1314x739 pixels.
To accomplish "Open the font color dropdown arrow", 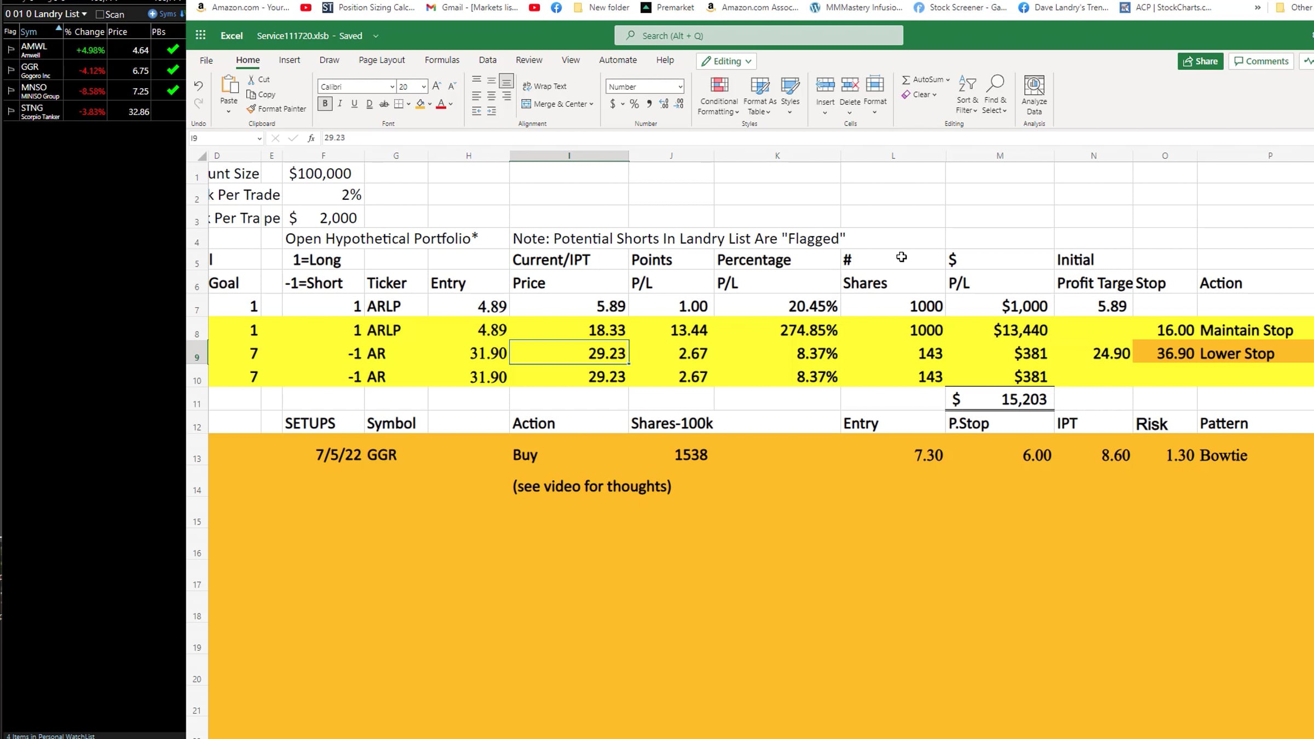I will (451, 103).
